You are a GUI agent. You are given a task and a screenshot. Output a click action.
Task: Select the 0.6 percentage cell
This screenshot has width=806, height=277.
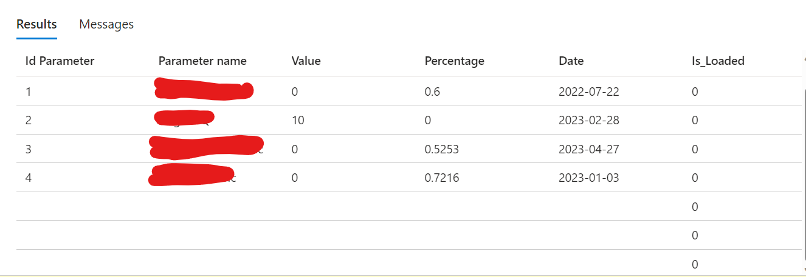pos(432,92)
